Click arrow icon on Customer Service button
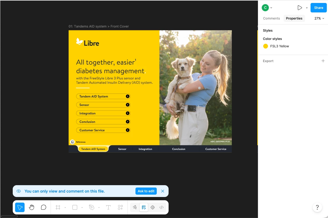 coord(127,130)
